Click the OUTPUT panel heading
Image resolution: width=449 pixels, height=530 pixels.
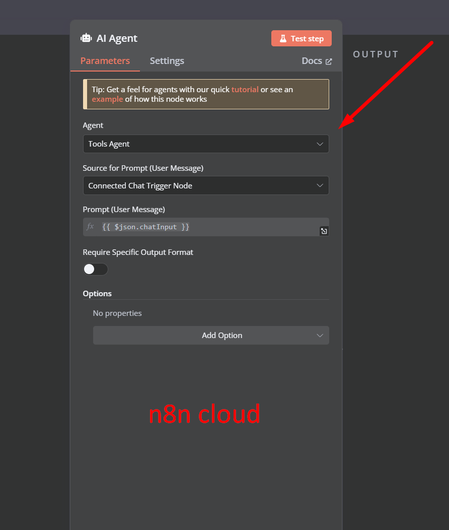[376, 54]
